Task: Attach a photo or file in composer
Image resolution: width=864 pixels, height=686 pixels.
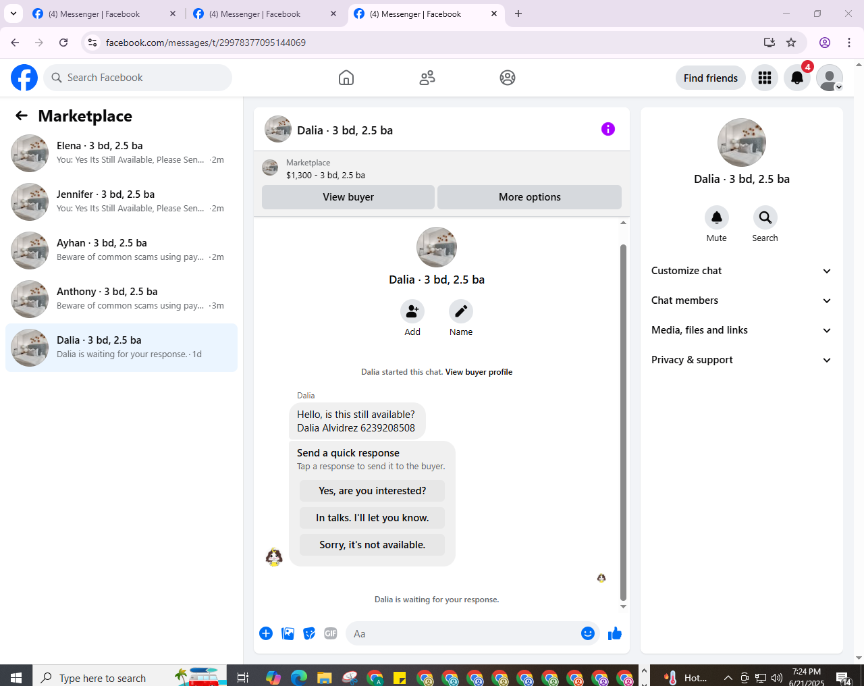Action: coord(288,633)
